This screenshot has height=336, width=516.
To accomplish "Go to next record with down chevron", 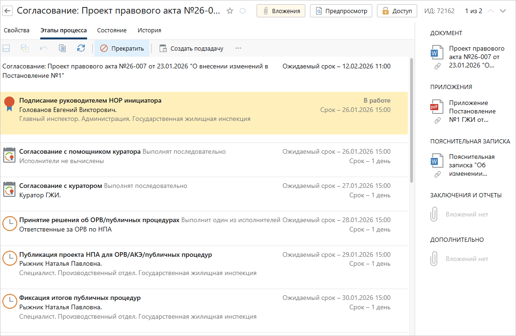I will click(503, 11).
